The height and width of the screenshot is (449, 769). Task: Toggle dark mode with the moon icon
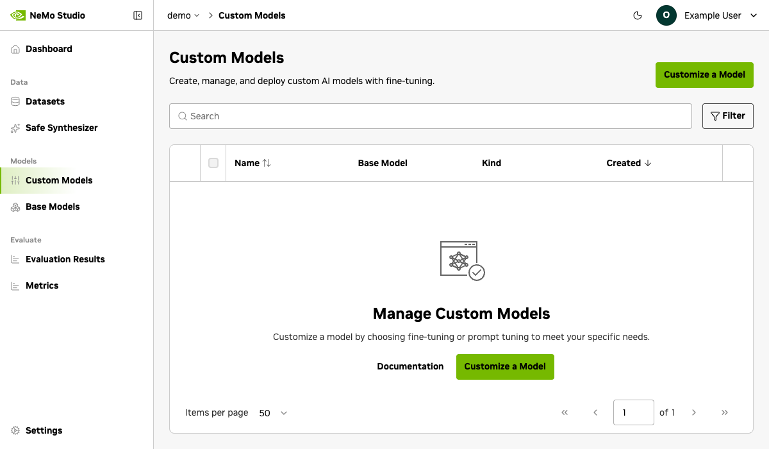638,15
